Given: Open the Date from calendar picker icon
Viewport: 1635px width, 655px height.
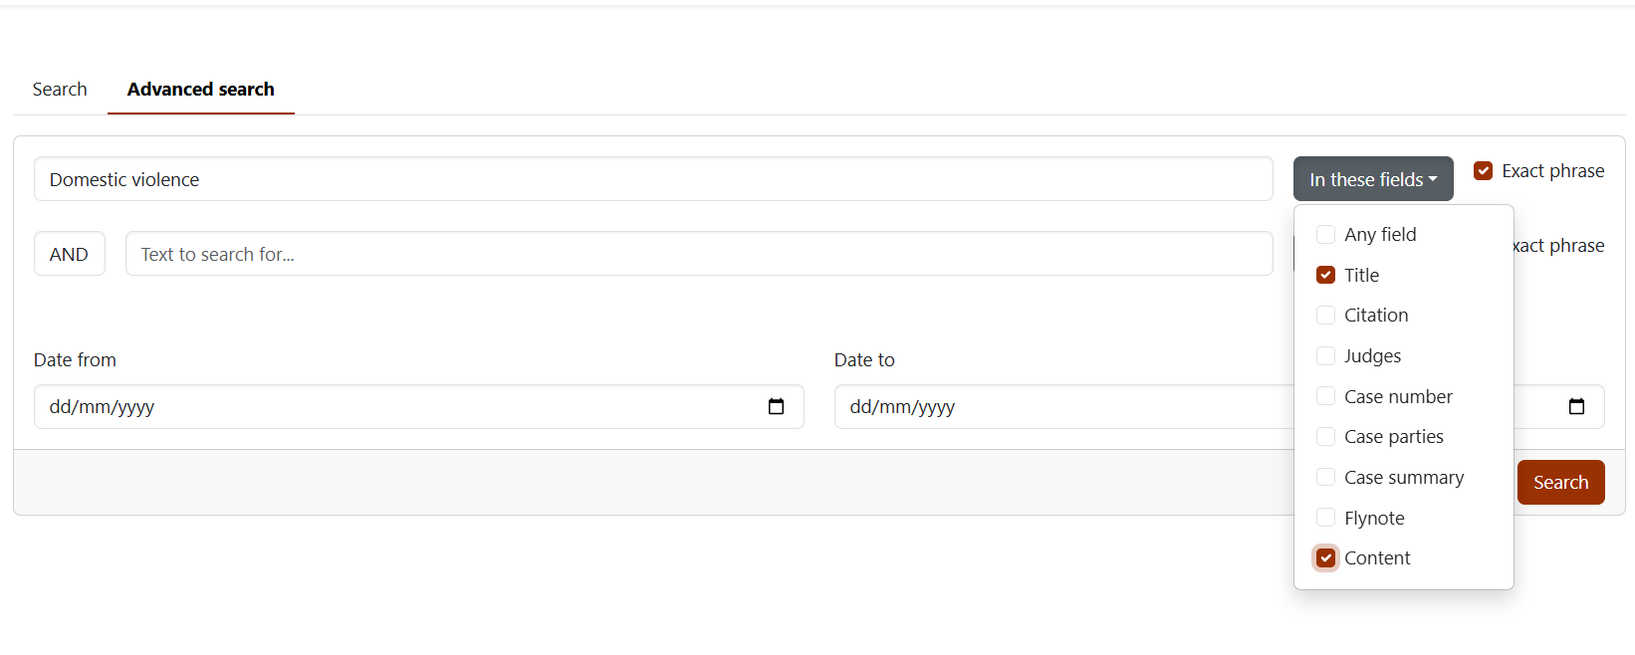Looking at the screenshot, I should pos(777,406).
